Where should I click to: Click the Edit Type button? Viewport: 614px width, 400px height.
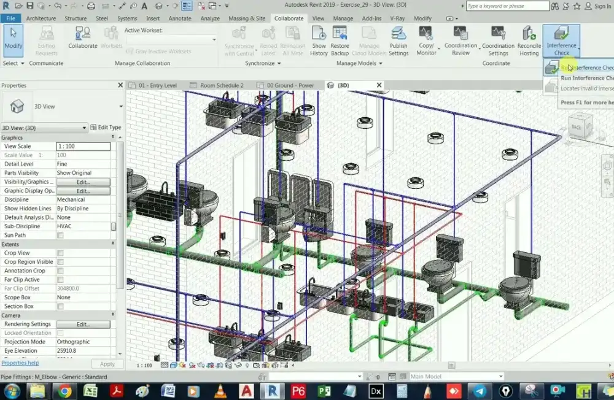(x=106, y=127)
